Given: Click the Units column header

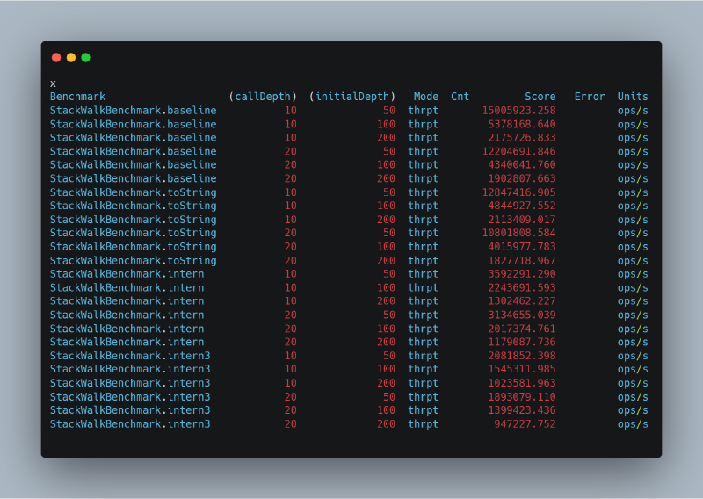Looking at the screenshot, I should [633, 97].
